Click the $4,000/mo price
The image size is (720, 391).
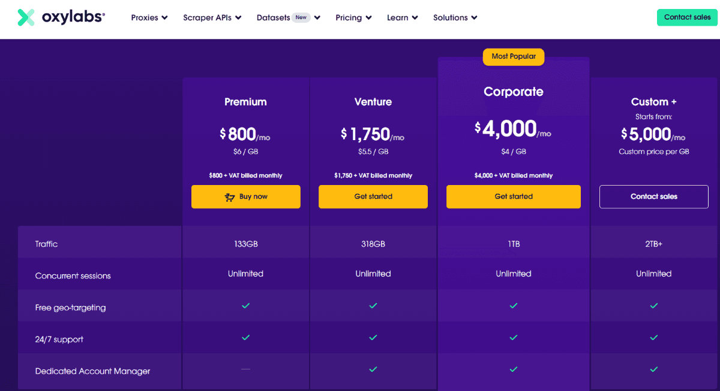pyautogui.click(x=514, y=129)
